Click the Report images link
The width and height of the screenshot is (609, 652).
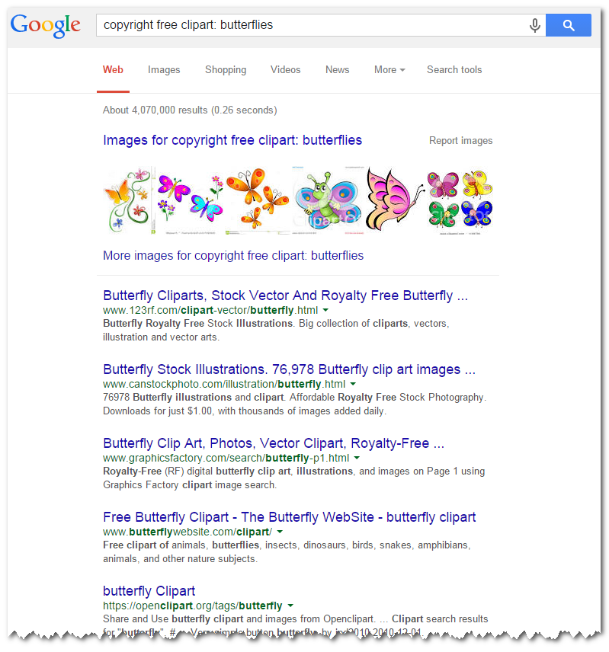tap(460, 141)
